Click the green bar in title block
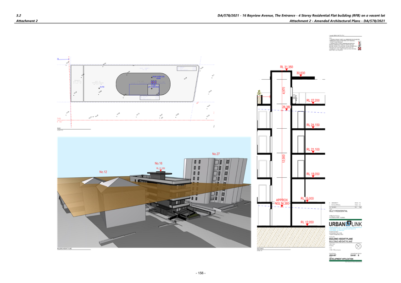This screenshot has height=283, width=401. point(345,261)
